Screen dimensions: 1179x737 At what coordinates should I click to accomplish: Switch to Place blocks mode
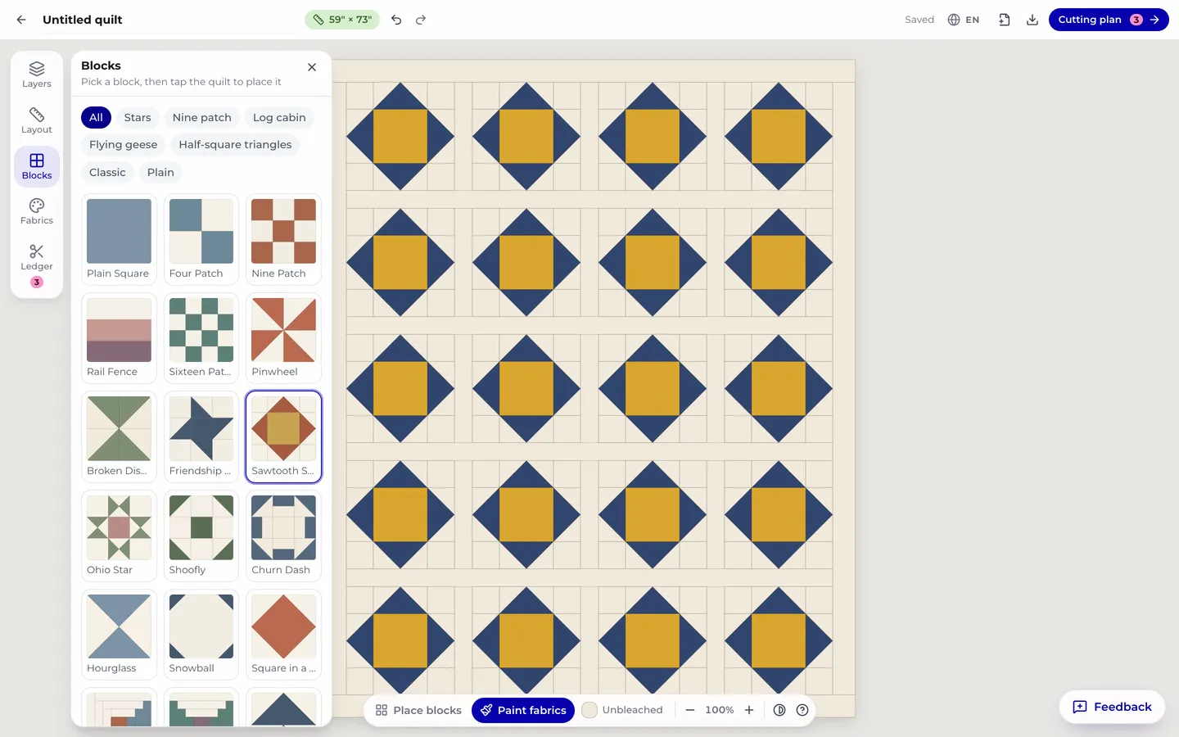pos(418,710)
